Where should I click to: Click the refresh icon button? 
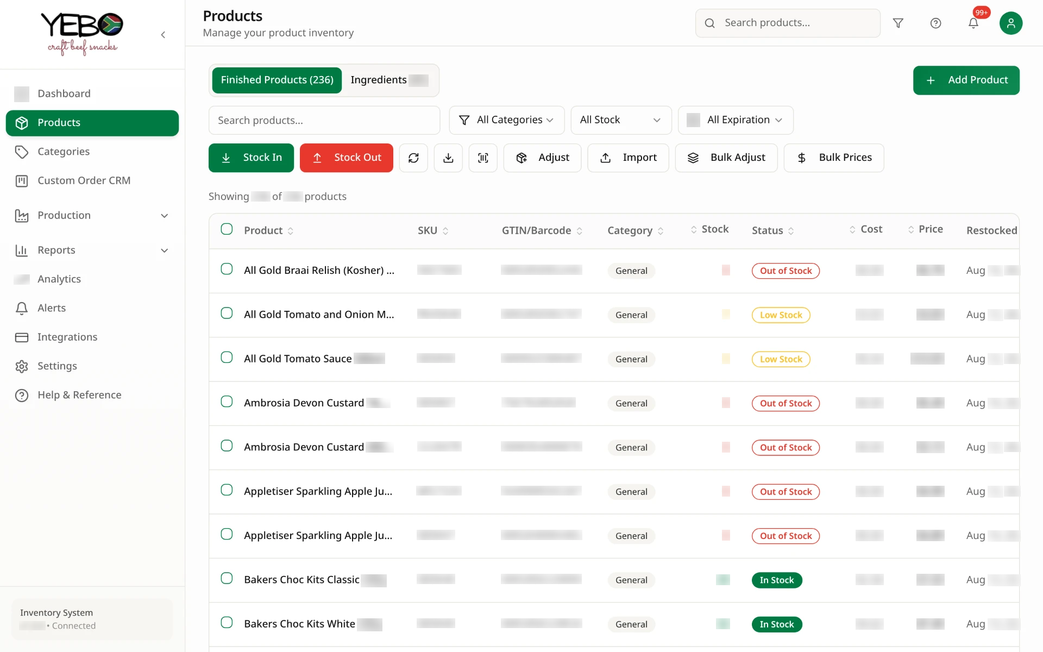coord(413,158)
